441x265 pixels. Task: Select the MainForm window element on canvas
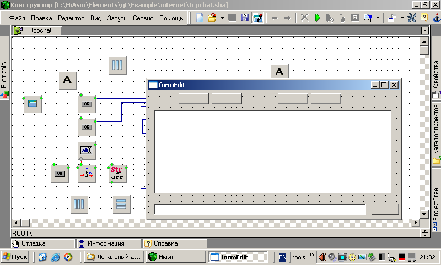33,103
